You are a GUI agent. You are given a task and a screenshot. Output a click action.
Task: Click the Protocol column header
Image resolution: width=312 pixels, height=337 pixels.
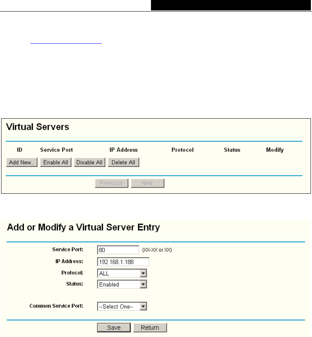[183, 150]
